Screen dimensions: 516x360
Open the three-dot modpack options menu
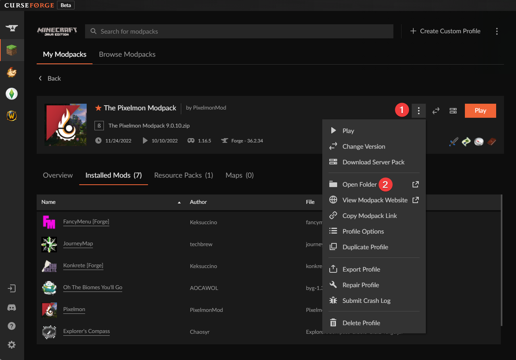(419, 111)
